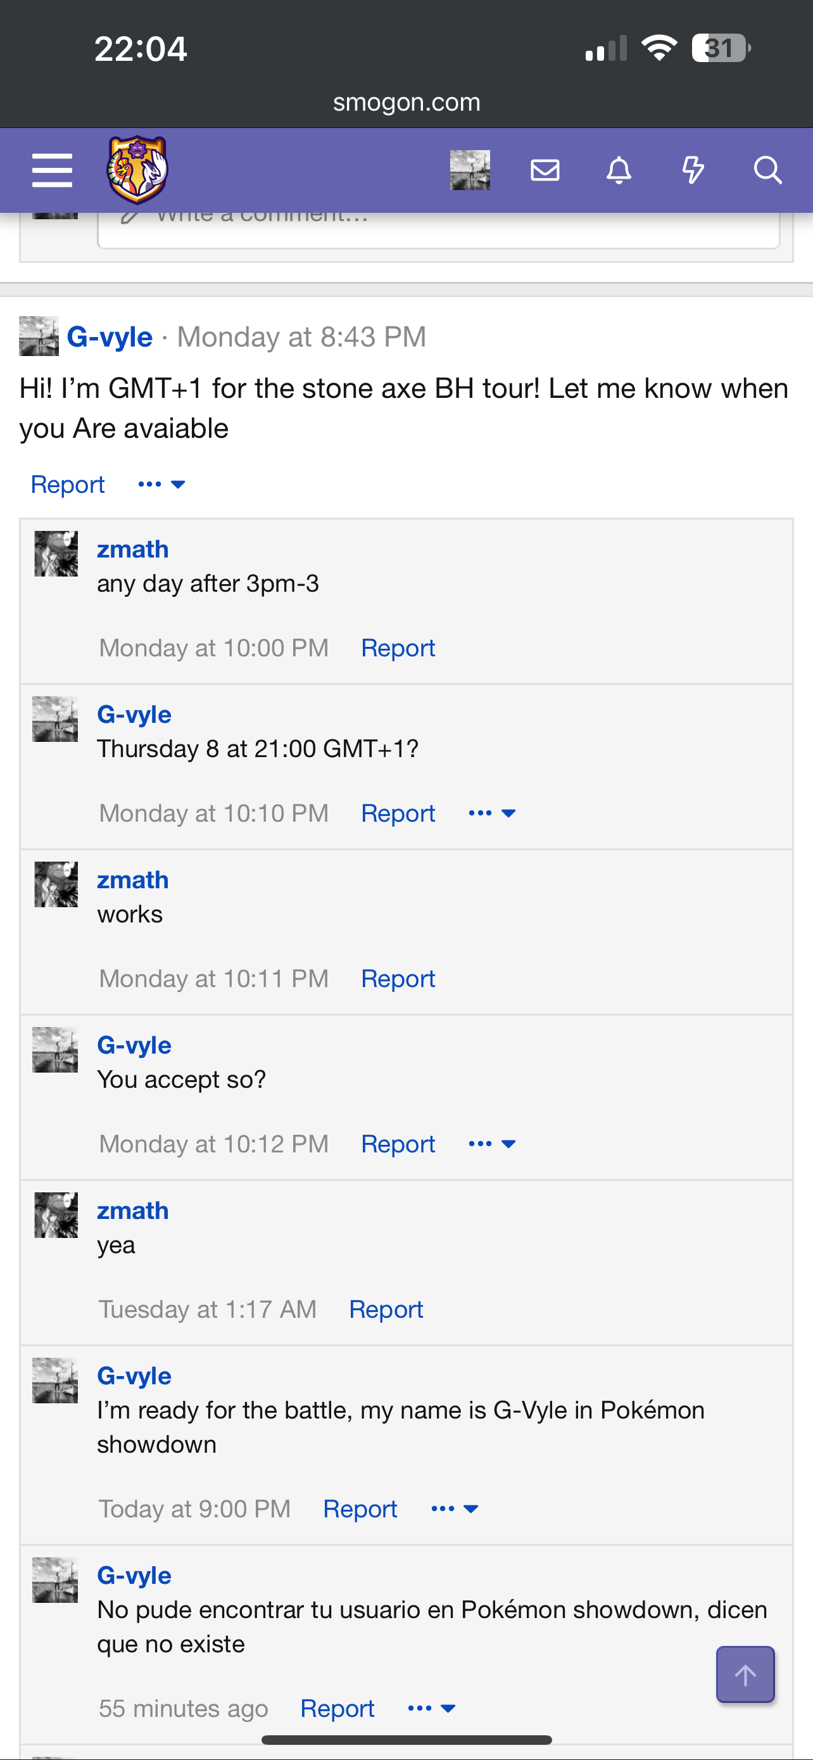
Task: Open the hamburger navigation menu
Action: pos(52,170)
